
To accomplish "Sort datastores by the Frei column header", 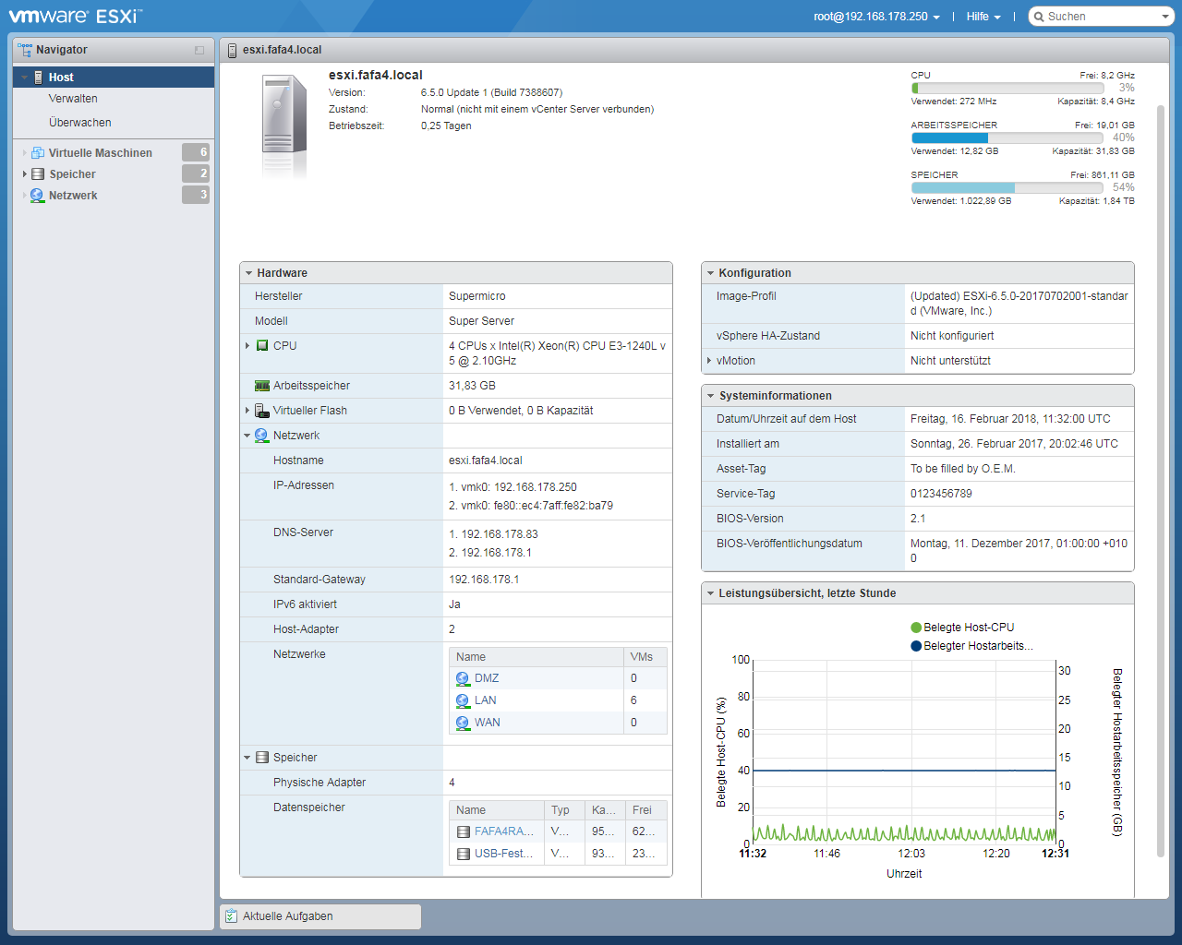I will [x=646, y=810].
